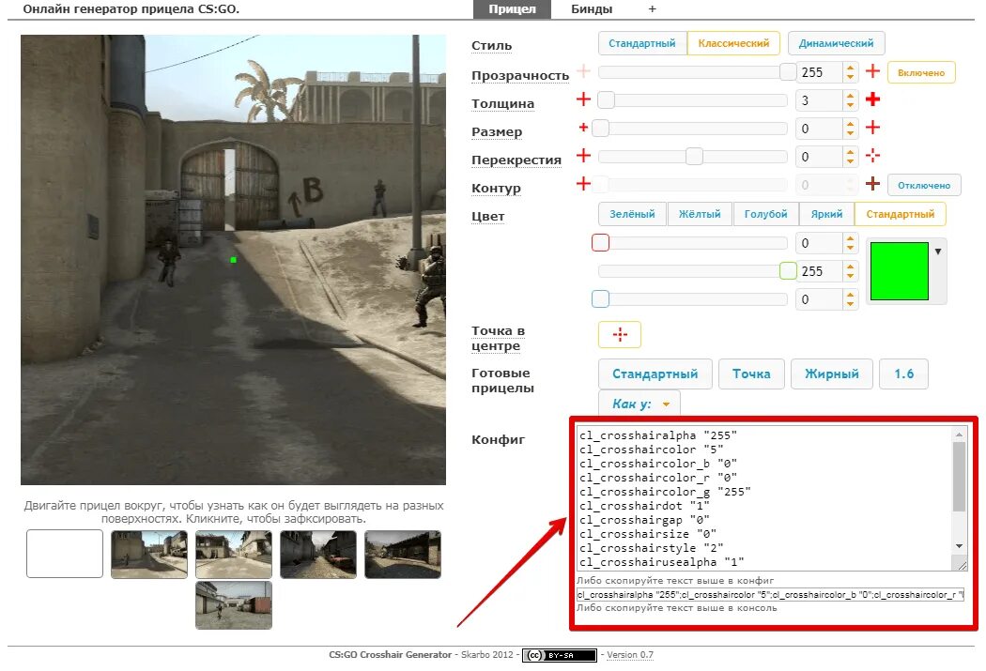Choose the Яркий crosshair color

826,214
